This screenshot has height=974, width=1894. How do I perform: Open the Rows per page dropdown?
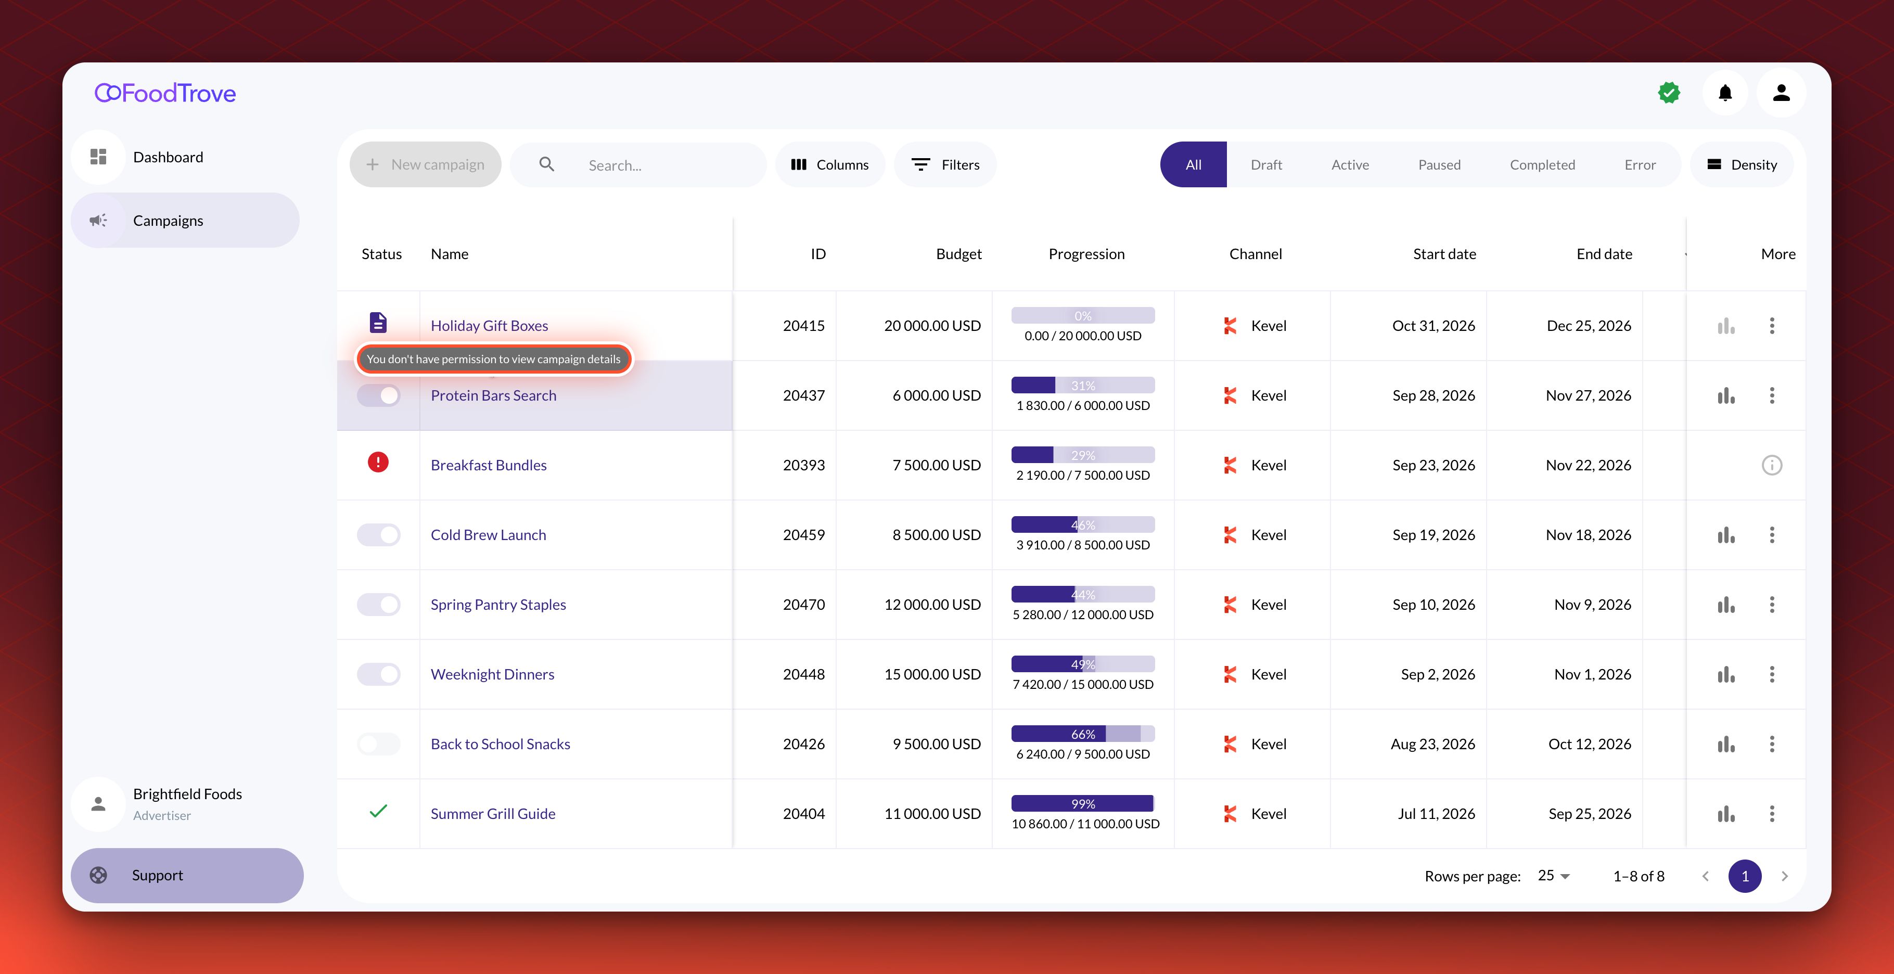(1554, 876)
